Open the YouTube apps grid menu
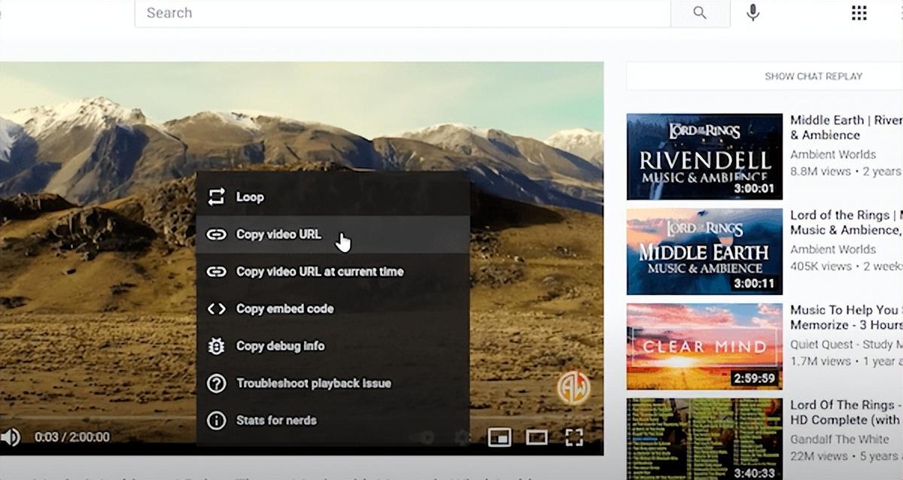Image resolution: width=903 pixels, height=480 pixels. (859, 13)
